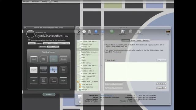The width and height of the screenshot is (196, 110).
Task: Select the Beveled window frame thumbnail
Action: (x=43, y=70)
